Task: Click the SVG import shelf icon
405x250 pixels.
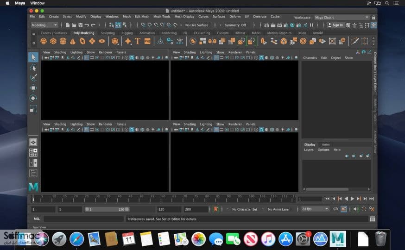Action: point(147,41)
